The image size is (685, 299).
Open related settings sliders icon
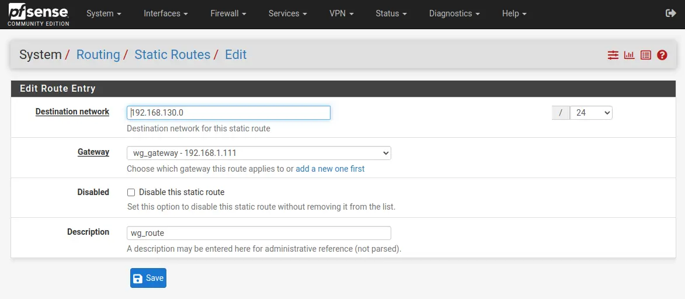613,55
